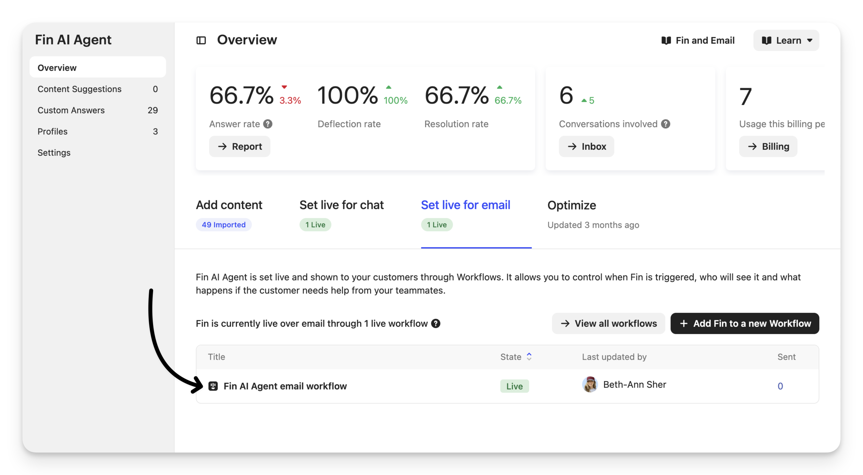Open Settings in the sidebar
This screenshot has width=863, height=475.
[x=97, y=152]
